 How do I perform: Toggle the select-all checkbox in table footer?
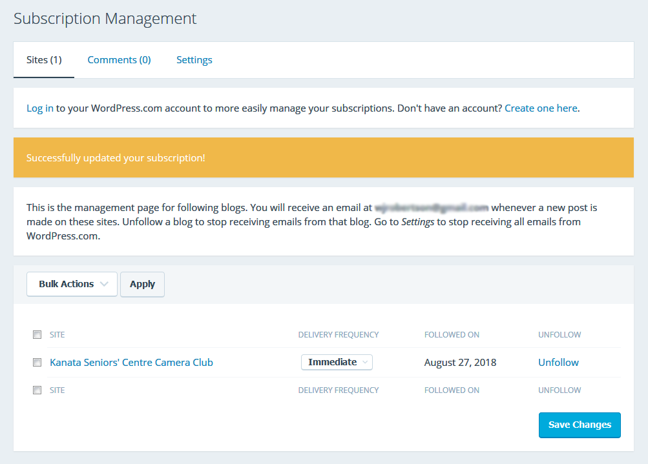tap(37, 390)
